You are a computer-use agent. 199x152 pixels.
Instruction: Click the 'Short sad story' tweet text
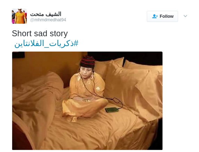pos(40,33)
